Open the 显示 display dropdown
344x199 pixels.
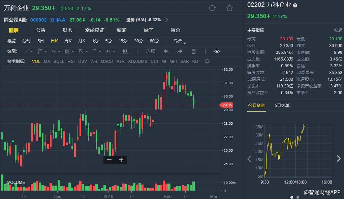(x=179, y=41)
